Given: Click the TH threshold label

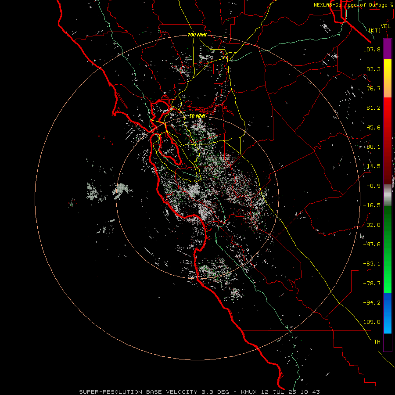Looking at the screenshot, I should pyautogui.click(x=377, y=342).
